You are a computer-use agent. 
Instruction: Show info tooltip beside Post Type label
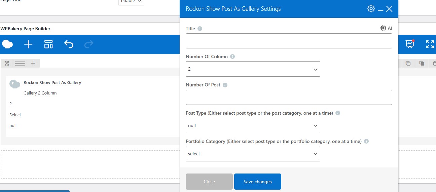(338, 113)
